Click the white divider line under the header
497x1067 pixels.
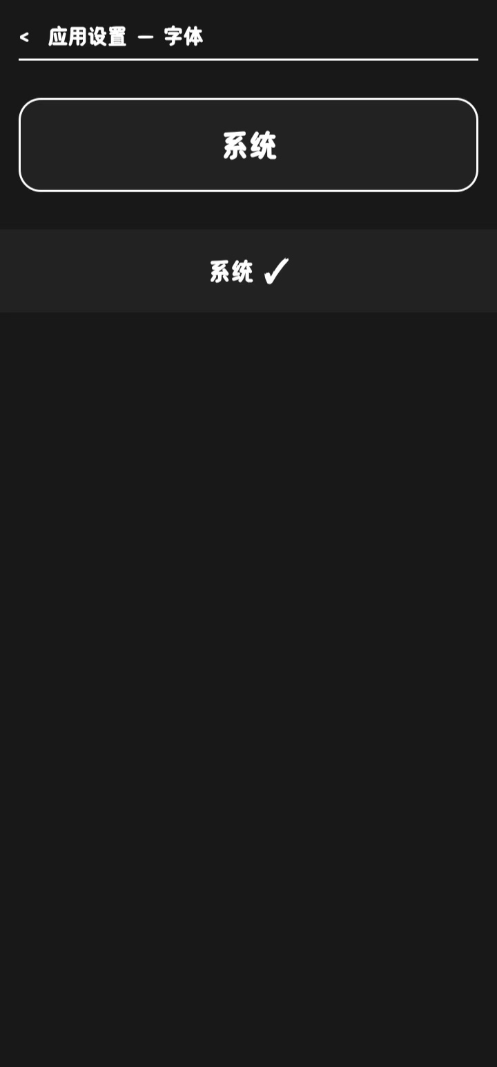point(248,59)
